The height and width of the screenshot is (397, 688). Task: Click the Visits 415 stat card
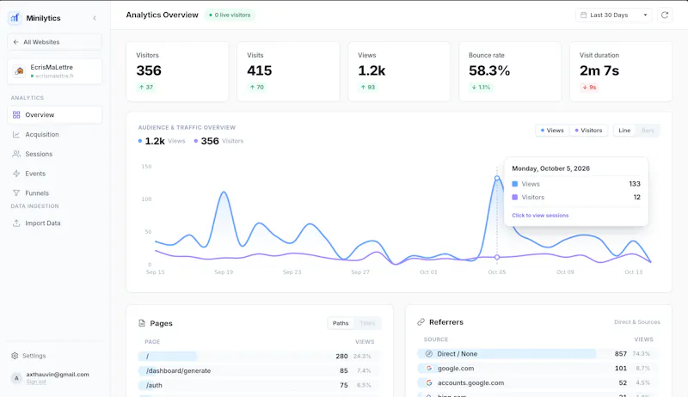288,72
